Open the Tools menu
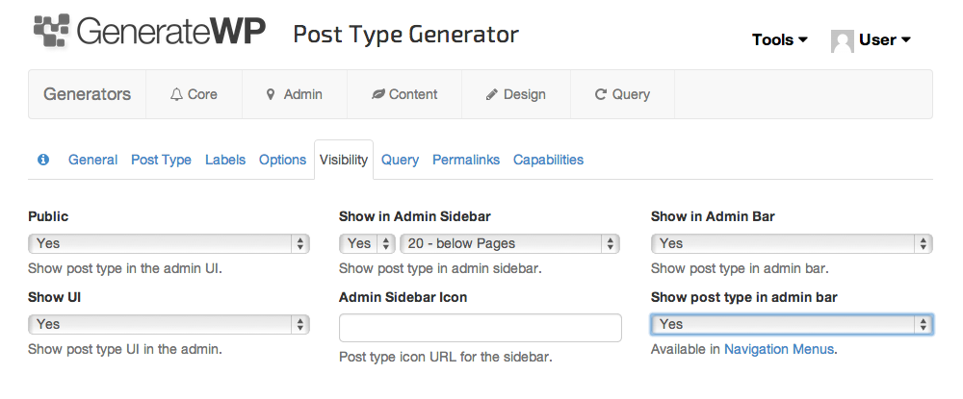 [x=779, y=40]
